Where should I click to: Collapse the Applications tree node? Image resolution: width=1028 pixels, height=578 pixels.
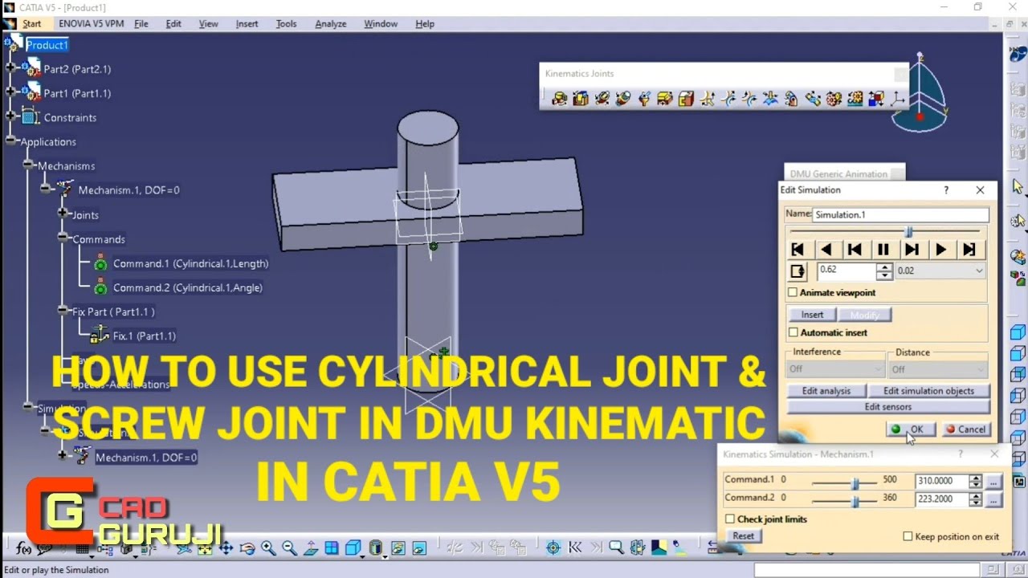[x=10, y=141]
